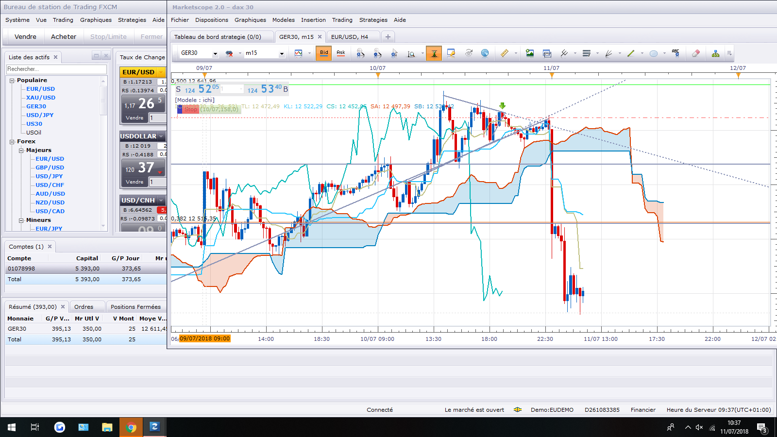
Task: Select the Fibonacci levels tool
Action: point(587,53)
